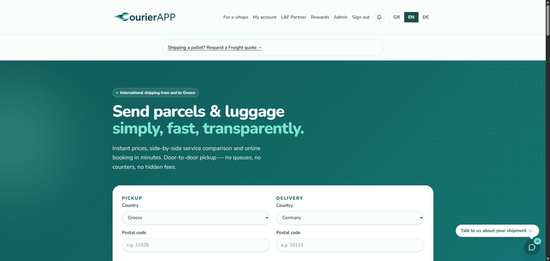This screenshot has height=261, width=550.
Task: Click the Send parcels & luggage headline
Action: [x=198, y=111]
